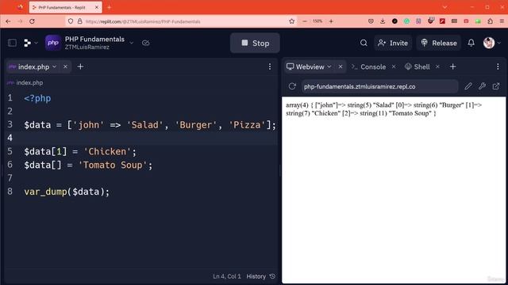Screen dimensions: 508x285
Task: Open the Replit logo menu
Action: pos(27,43)
